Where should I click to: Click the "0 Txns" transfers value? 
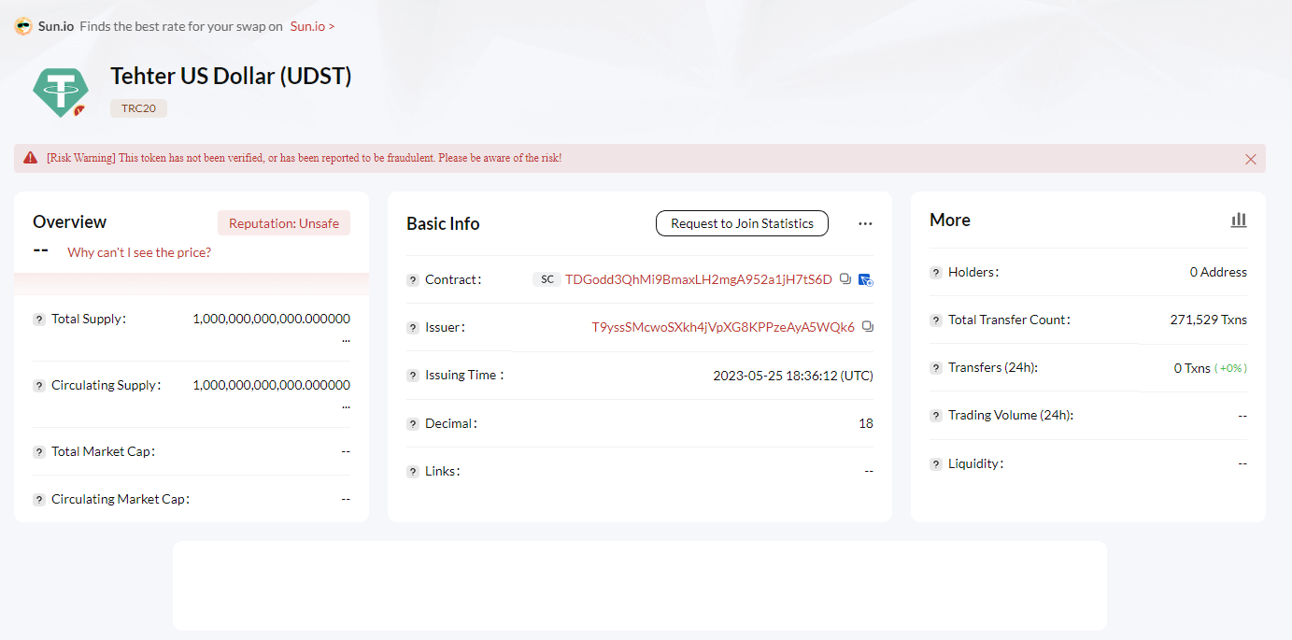click(1192, 368)
